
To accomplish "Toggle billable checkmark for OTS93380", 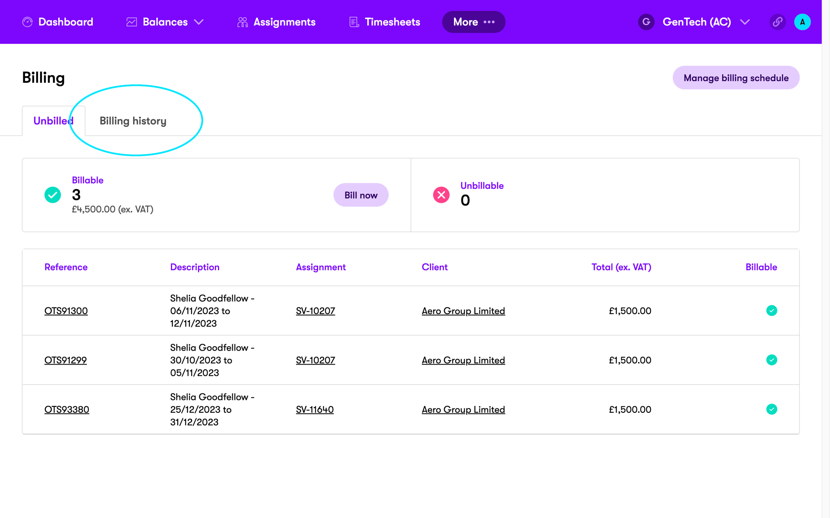I will pos(771,410).
